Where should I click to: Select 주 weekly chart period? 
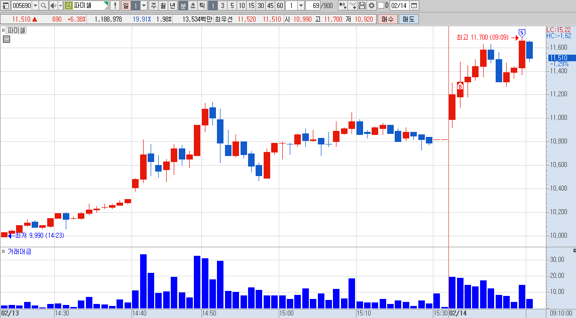154,6
